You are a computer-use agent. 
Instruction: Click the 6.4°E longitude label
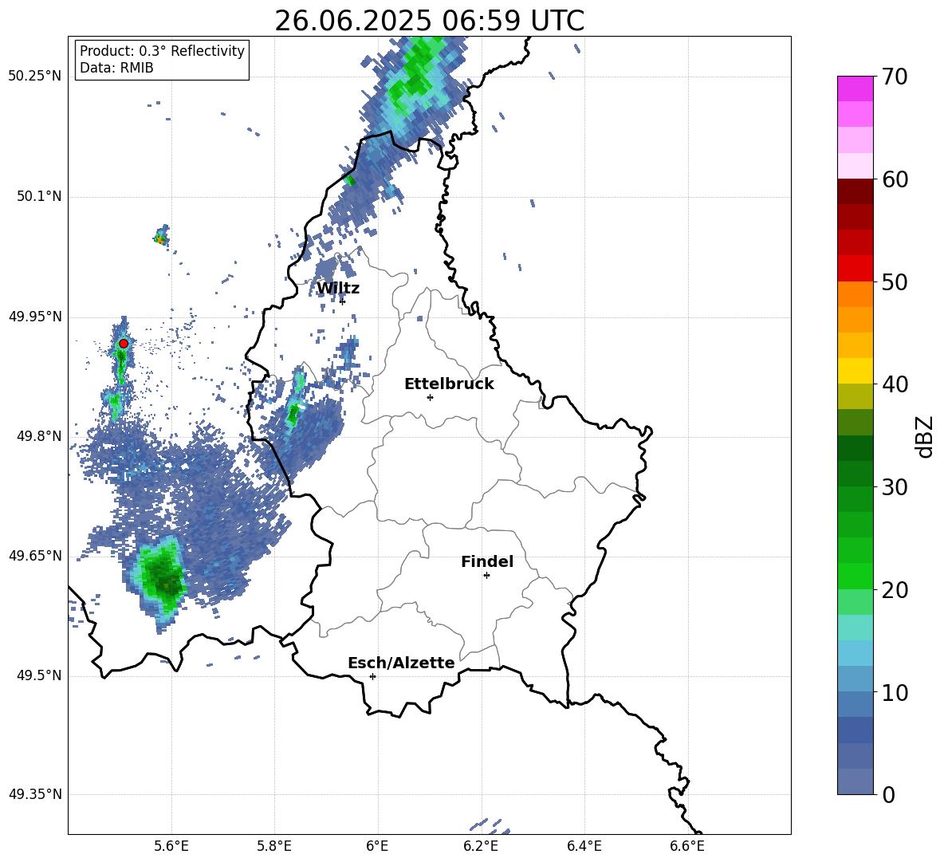click(x=584, y=846)
